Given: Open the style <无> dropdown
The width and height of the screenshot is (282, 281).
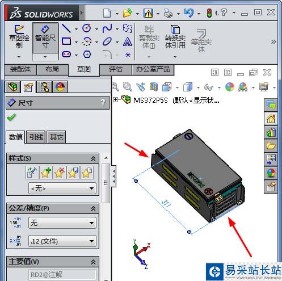Looking at the screenshot, I should tap(62, 188).
